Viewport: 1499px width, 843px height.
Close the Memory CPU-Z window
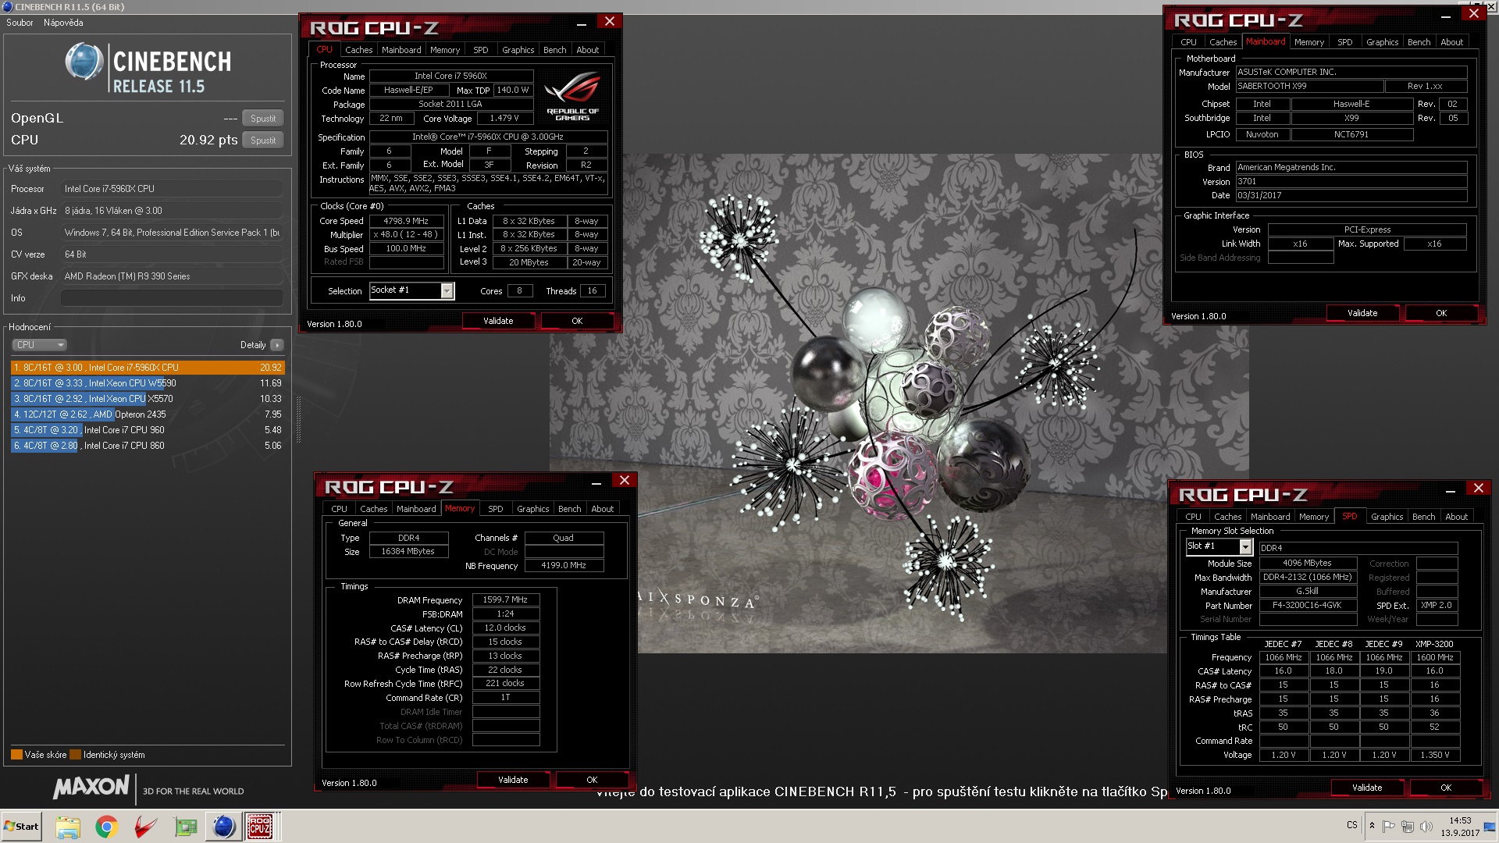coord(625,481)
